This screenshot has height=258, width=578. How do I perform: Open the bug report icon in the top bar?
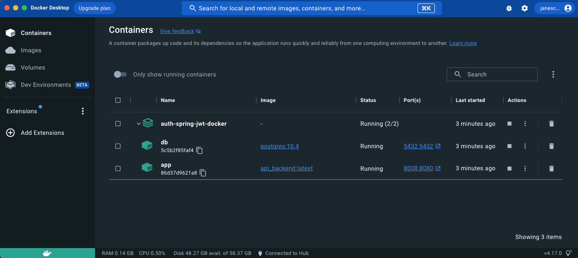509,8
